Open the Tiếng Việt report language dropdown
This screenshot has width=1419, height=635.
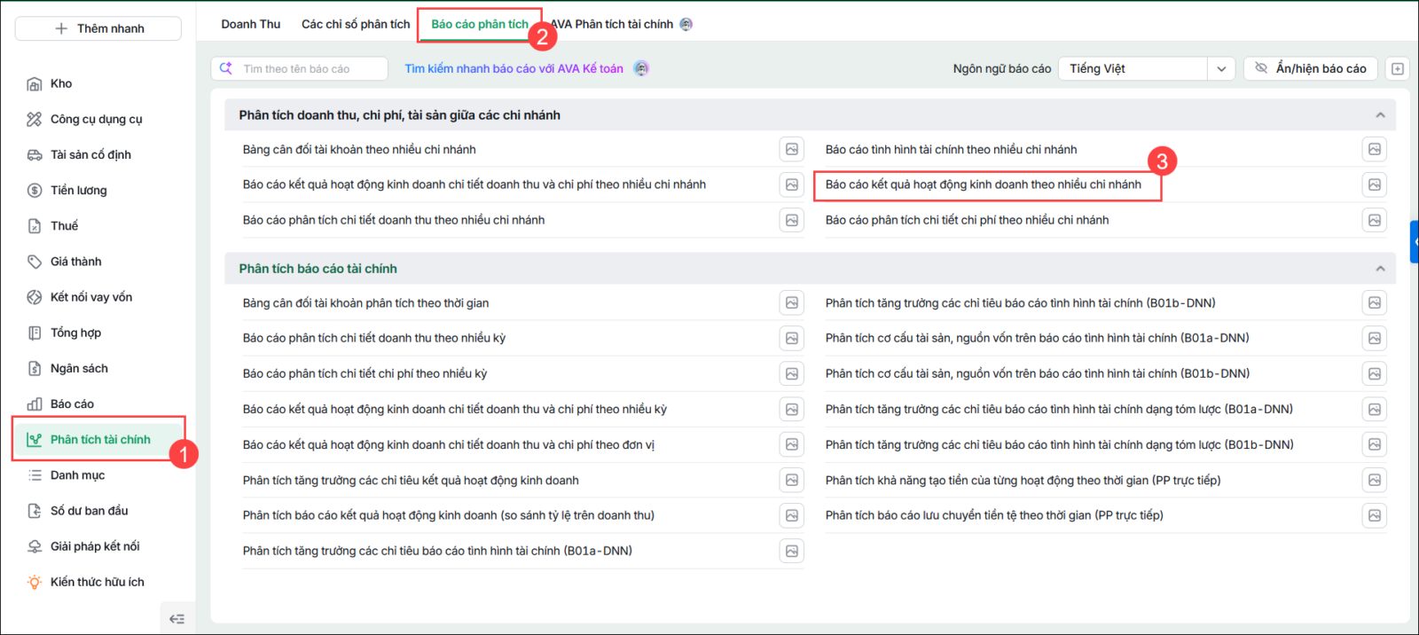tap(1147, 68)
